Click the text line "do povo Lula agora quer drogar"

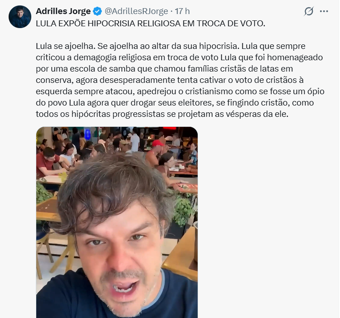click(x=175, y=103)
